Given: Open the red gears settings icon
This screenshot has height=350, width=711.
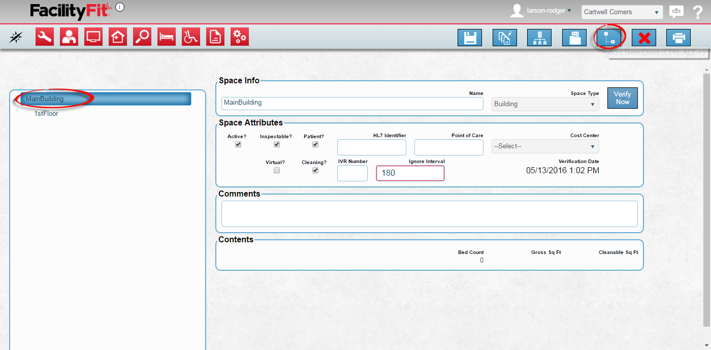Looking at the screenshot, I should 240,37.
